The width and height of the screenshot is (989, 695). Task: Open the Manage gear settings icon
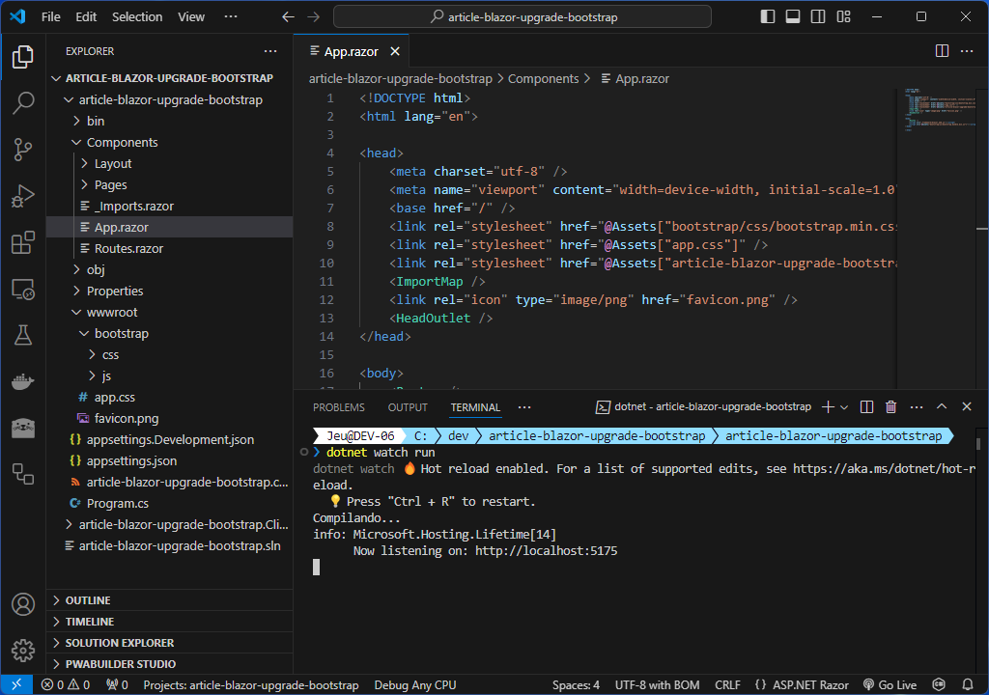pyautogui.click(x=23, y=651)
